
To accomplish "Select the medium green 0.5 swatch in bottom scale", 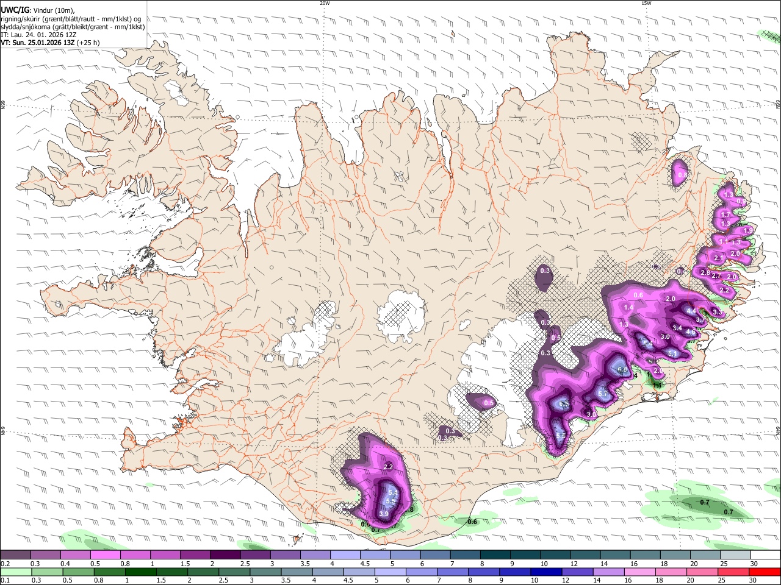I will pyautogui.click(x=77, y=572).
